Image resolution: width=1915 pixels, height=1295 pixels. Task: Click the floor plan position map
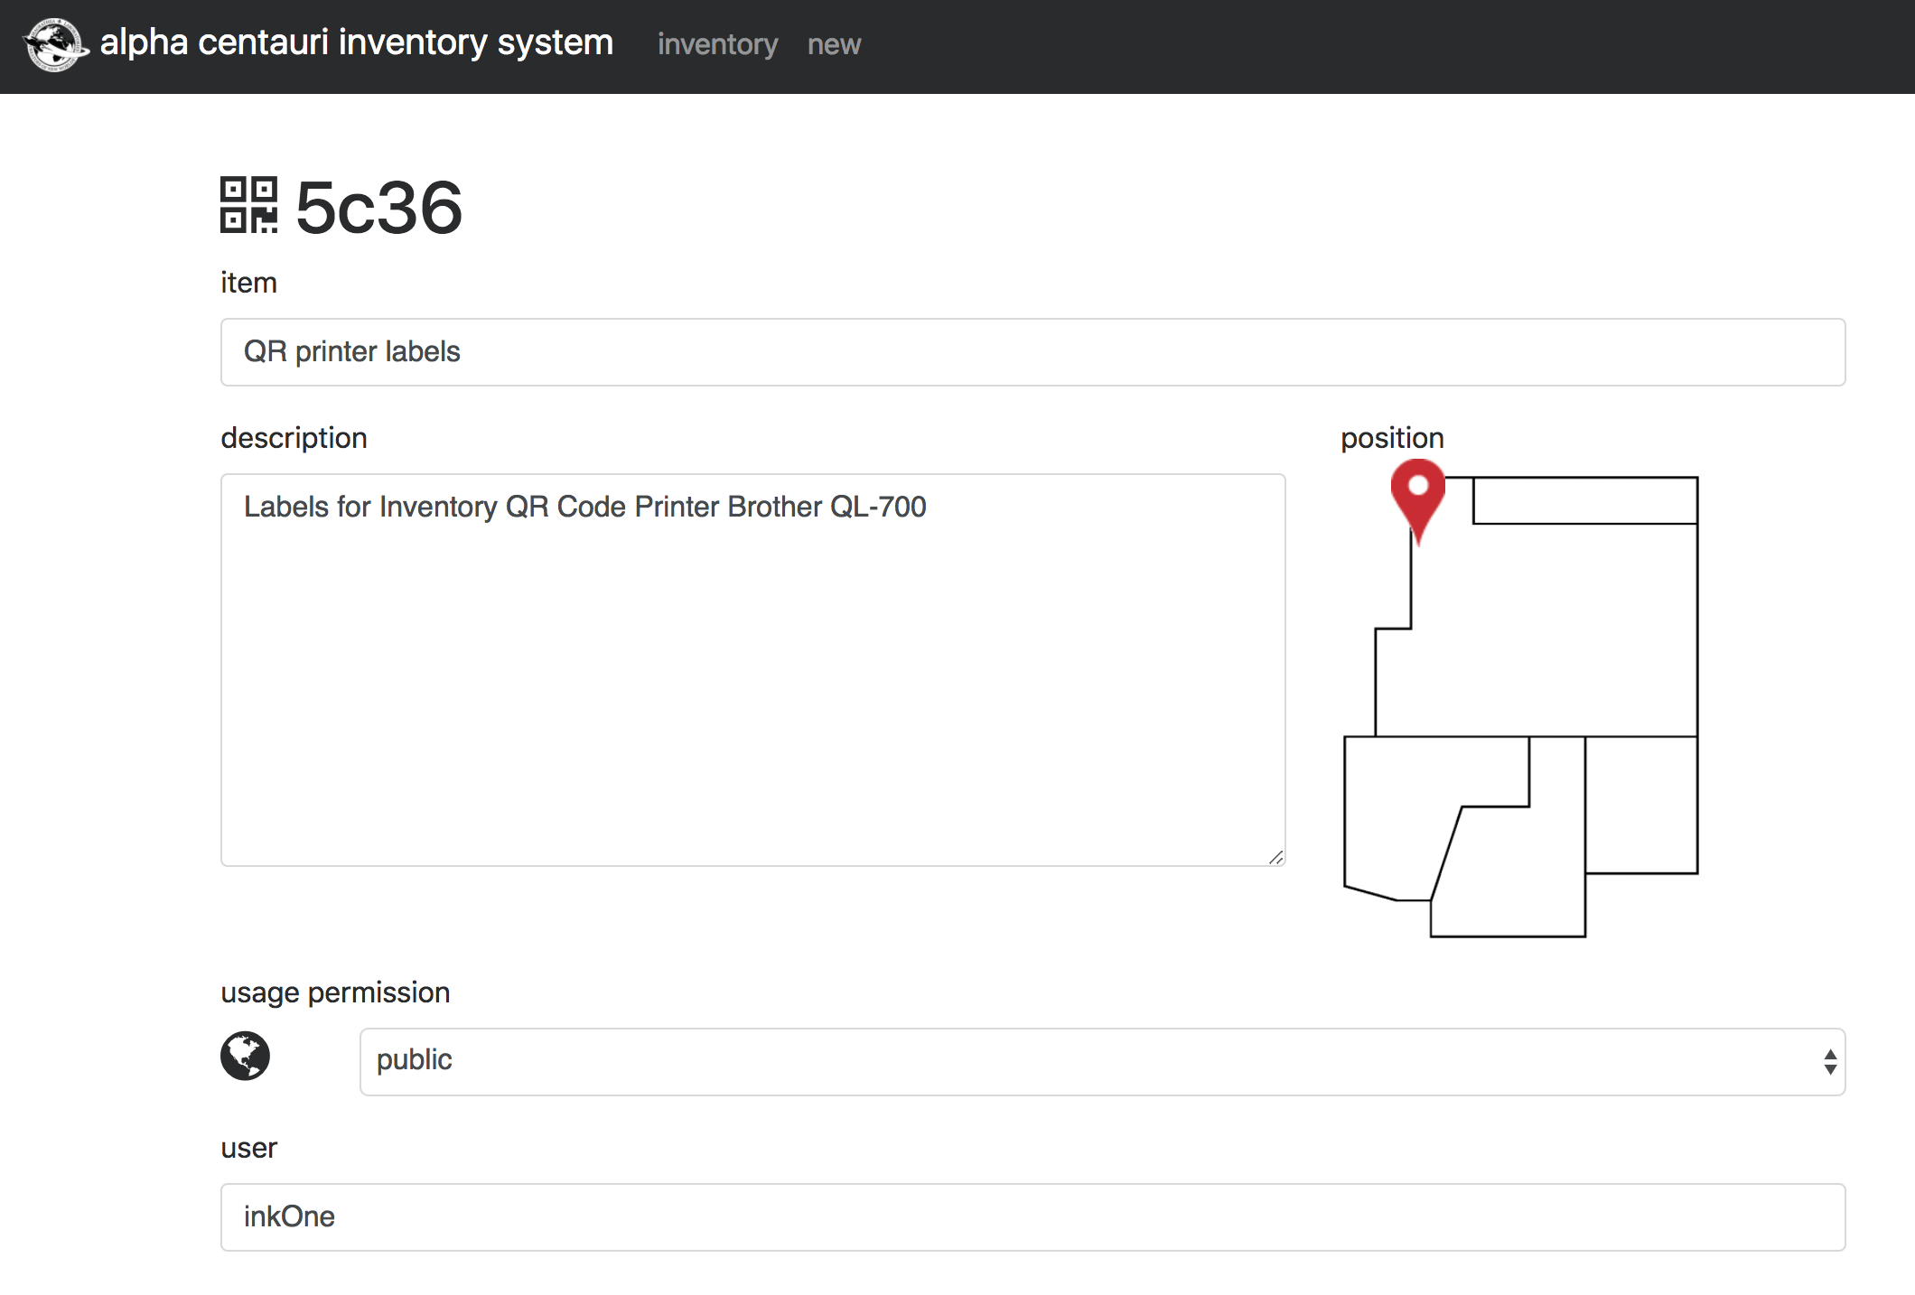click(x=1521, y=706)
